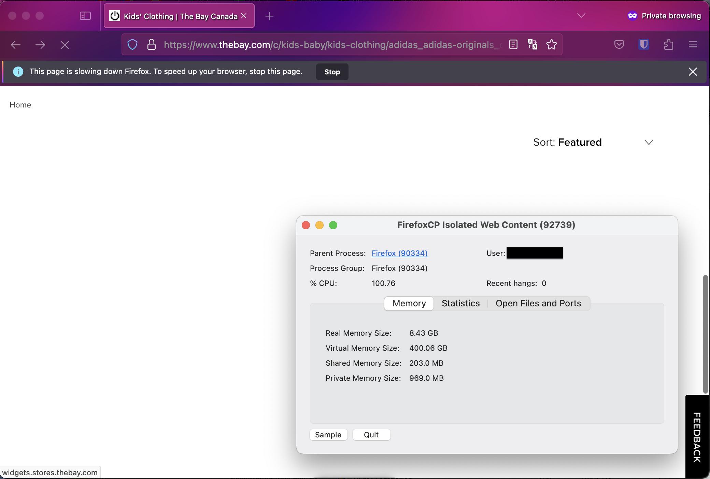Click the process window title text
The height and width of the screenshot is (479, 710).
[486, 225]
